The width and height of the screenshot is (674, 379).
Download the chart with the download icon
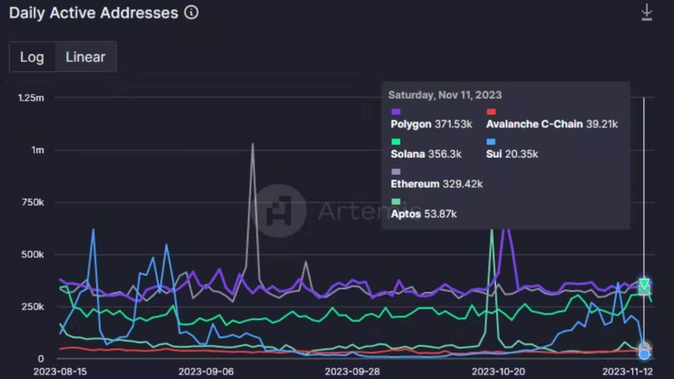647,13
